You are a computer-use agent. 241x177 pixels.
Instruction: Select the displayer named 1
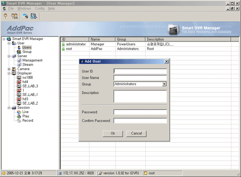click(23, 90)
